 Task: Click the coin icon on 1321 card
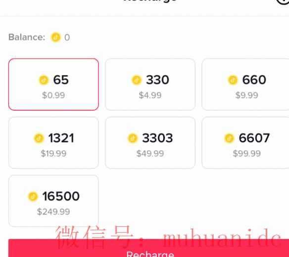(x=39, y=138)
